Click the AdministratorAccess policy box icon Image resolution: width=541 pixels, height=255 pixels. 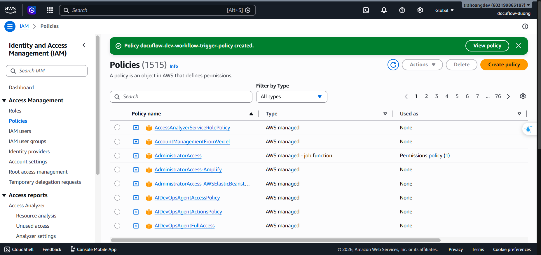[149, 156]
